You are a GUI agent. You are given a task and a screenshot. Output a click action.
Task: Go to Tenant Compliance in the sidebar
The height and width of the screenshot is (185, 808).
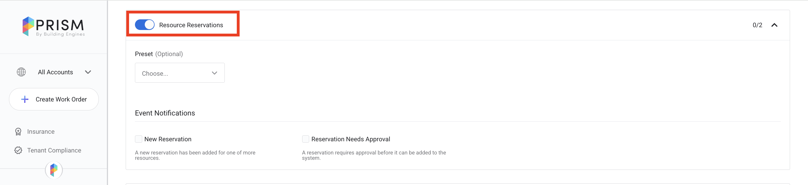click(54, 151)
